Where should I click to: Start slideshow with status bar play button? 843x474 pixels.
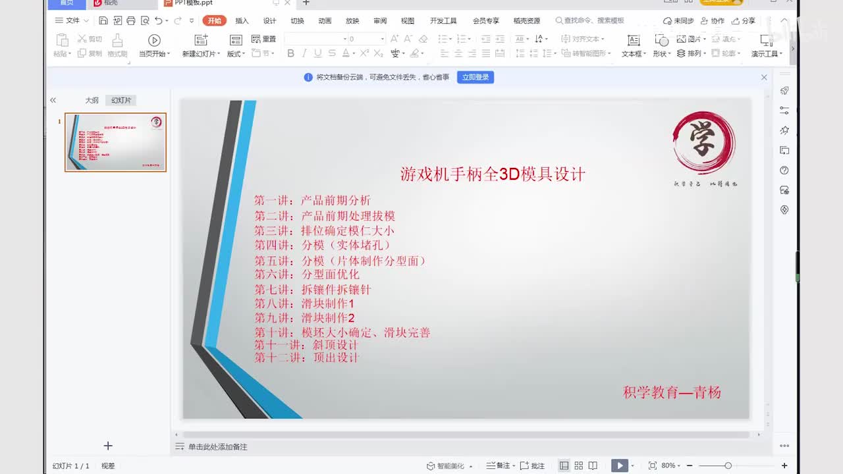tap(619, 465)
